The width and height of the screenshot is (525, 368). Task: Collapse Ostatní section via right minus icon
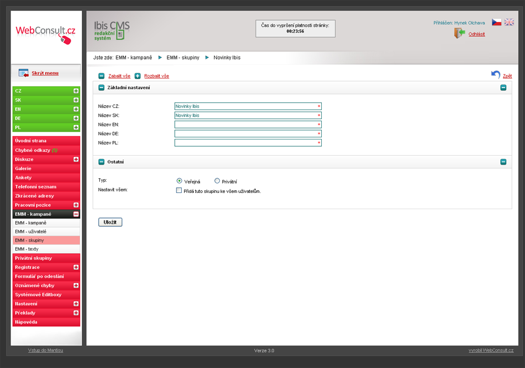(503, 162)
